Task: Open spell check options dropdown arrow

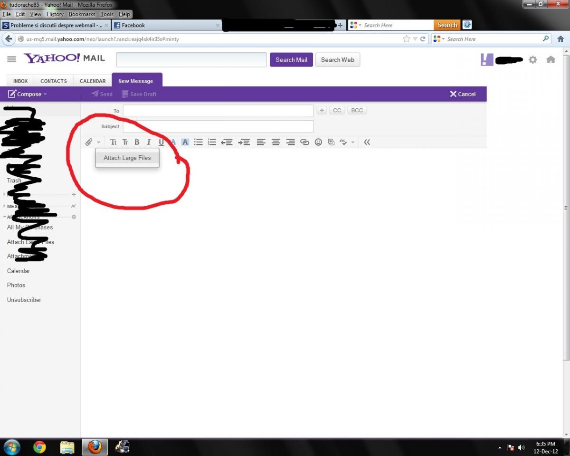Action: (x=353, y=142)
